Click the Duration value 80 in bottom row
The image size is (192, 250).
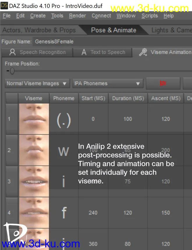coord(128,244)
